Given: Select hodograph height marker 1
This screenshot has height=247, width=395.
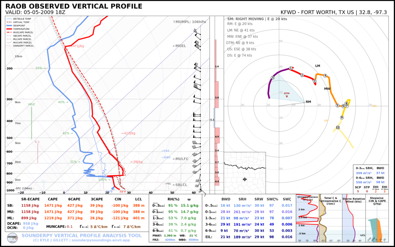Looking at the screenshot, I should (x=291, y=68).
